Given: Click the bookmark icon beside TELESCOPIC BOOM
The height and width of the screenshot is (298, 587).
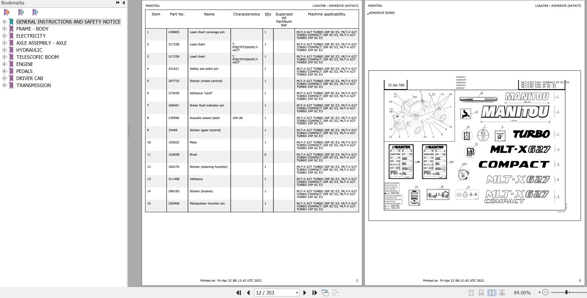Looking at the screenshot, I should [11, 57].
